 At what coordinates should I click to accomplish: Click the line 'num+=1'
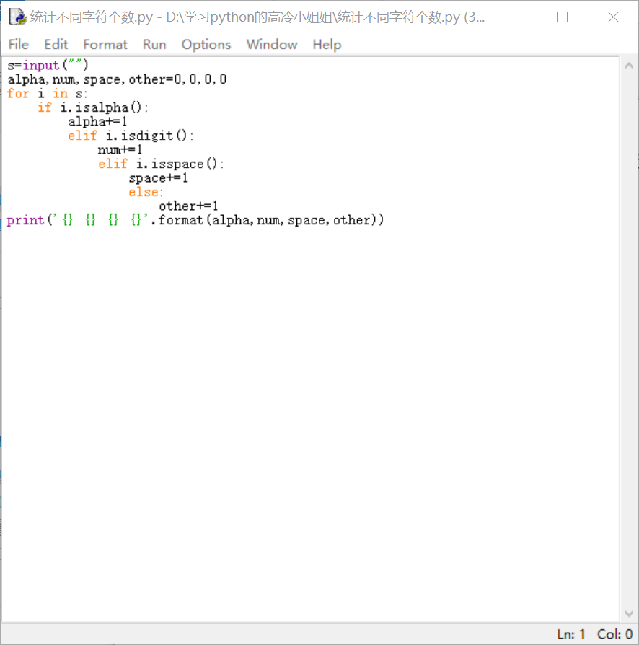coord(120,150)
